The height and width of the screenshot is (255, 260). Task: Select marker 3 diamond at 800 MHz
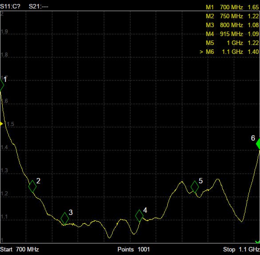(x=65, y=219)
